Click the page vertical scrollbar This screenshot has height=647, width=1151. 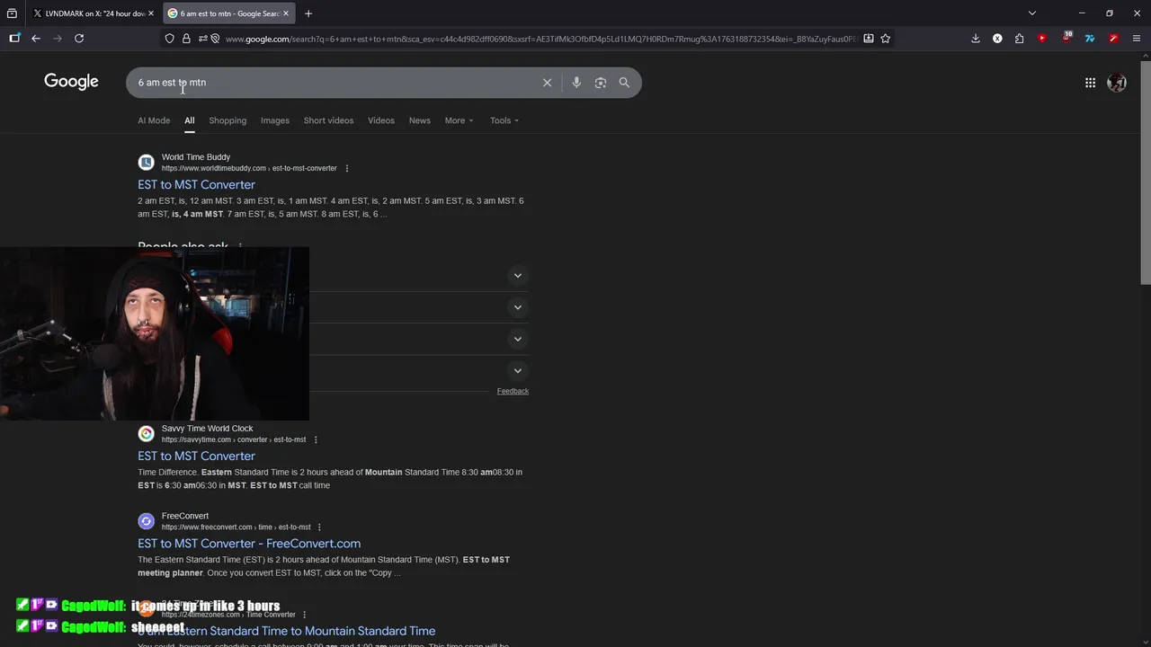coord(1145,171)
